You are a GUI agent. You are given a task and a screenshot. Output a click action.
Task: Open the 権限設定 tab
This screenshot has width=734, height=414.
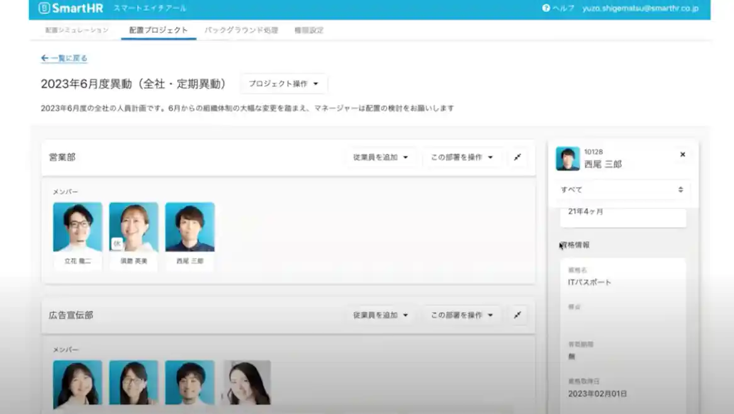pyautogui.click(x=308, y=30)
